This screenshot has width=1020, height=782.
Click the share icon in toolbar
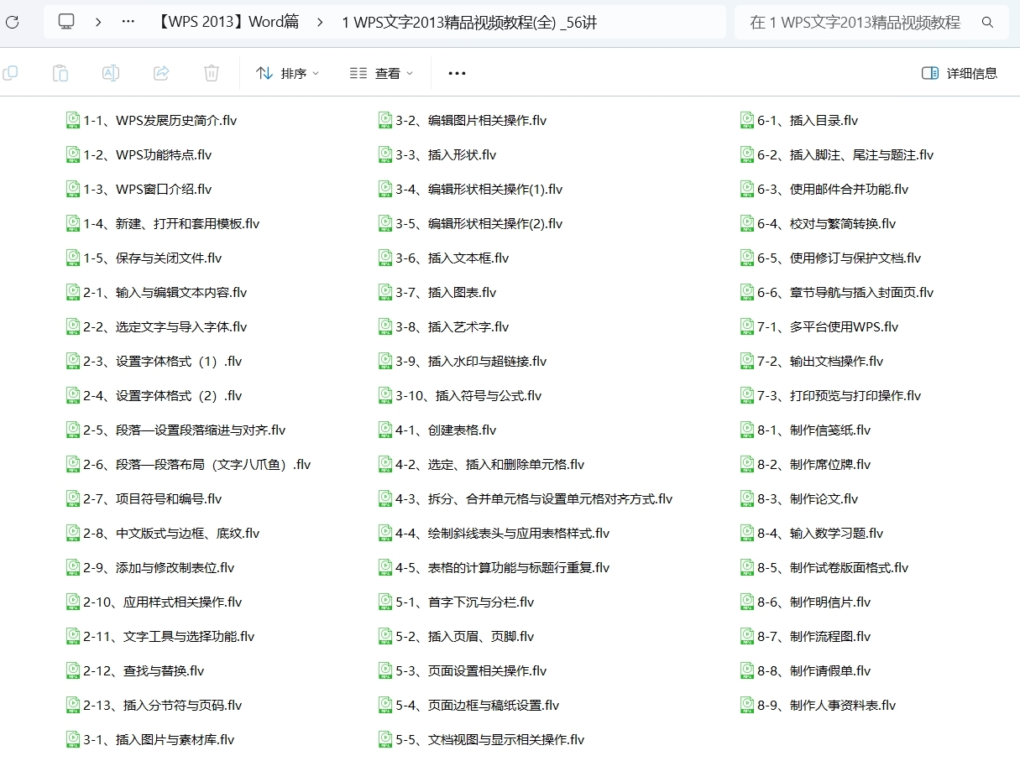point(161,73)
